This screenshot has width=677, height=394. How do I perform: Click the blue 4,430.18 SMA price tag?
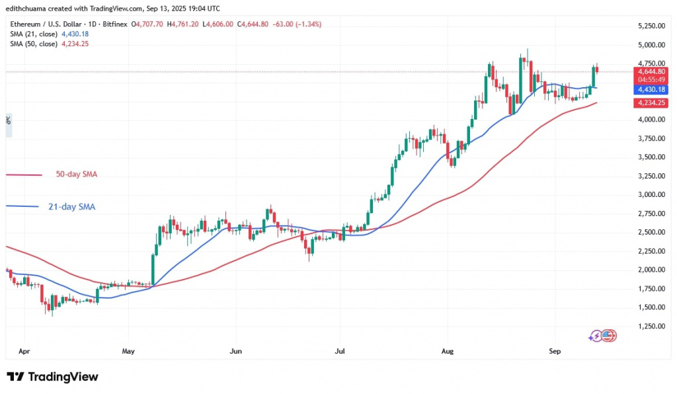coord(651,89)
